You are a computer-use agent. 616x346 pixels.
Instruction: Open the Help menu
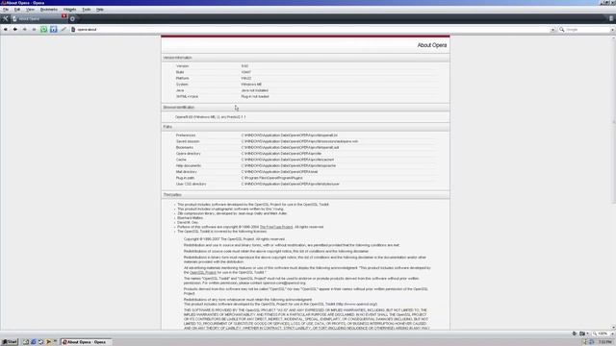pyautogui.click(x=100, y=10)
